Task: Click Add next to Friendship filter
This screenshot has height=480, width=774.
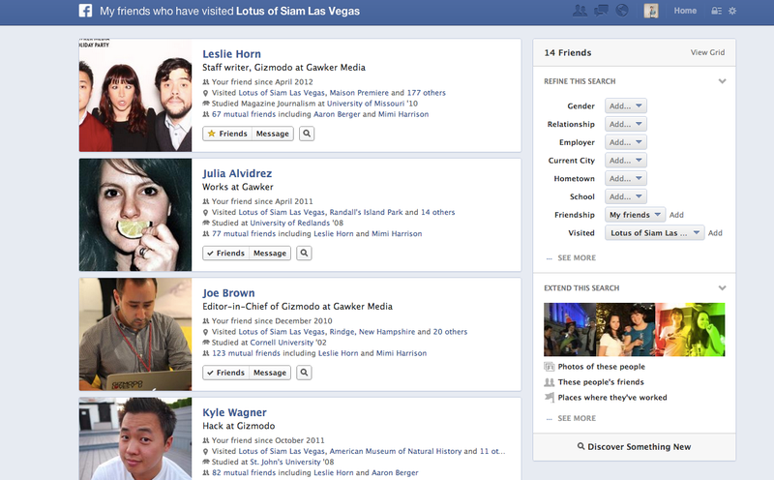Action: 676,215
